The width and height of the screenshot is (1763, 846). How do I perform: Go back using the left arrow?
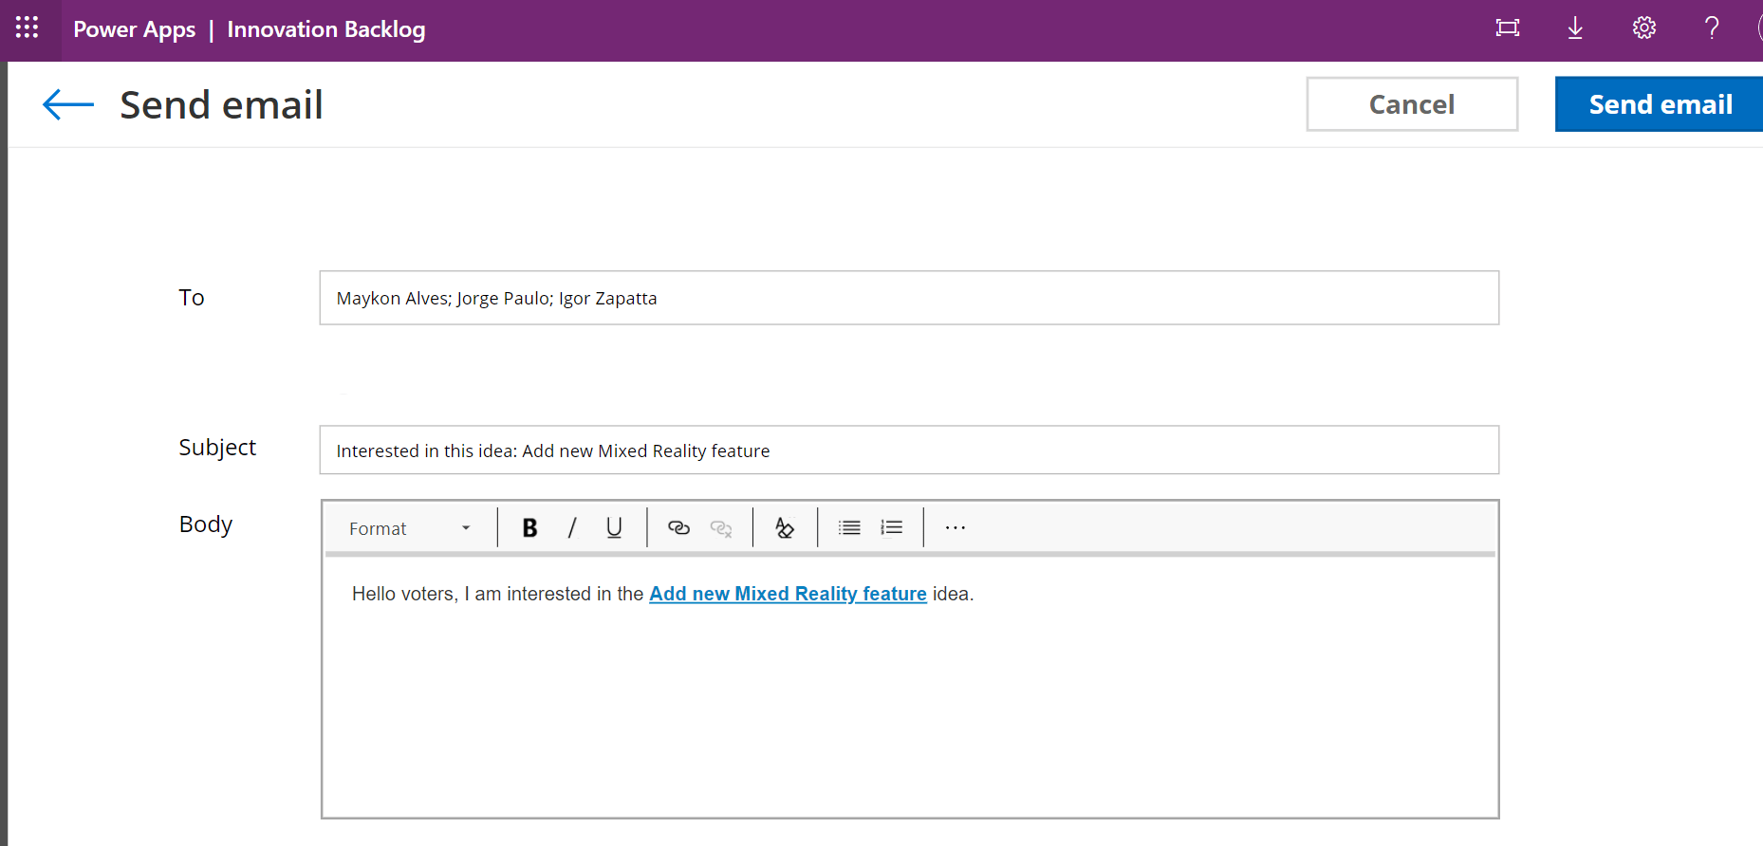(68, 104)
